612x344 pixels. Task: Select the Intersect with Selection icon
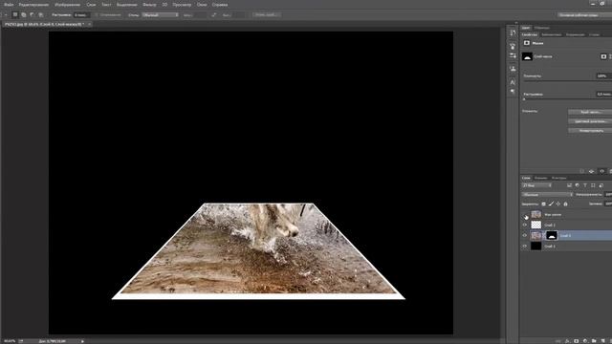(x=40, y=15)
